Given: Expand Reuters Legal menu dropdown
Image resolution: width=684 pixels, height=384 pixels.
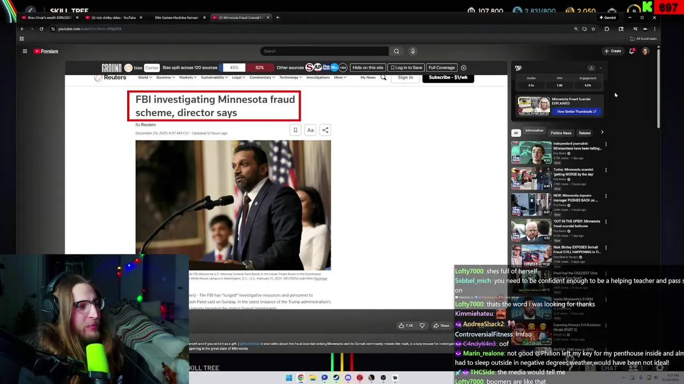Looking at the screenshot, I should pyautogui.click(x=238, y=77).
